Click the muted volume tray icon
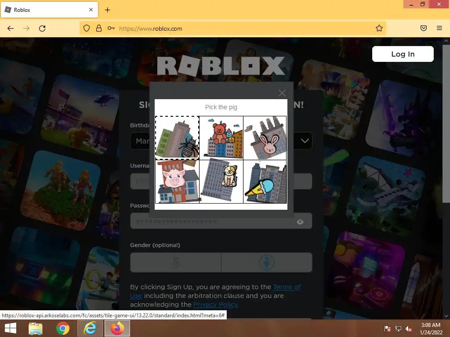This screenshot has height=337, width=450. (409, 329)
